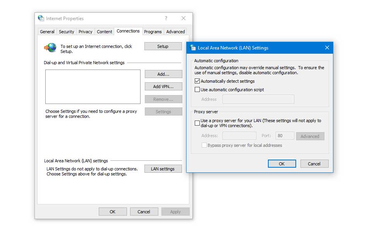The height and width of the screenshot is (233, 374).
Task: Switch to the Security tab
Action: click(x=66, y=32)
